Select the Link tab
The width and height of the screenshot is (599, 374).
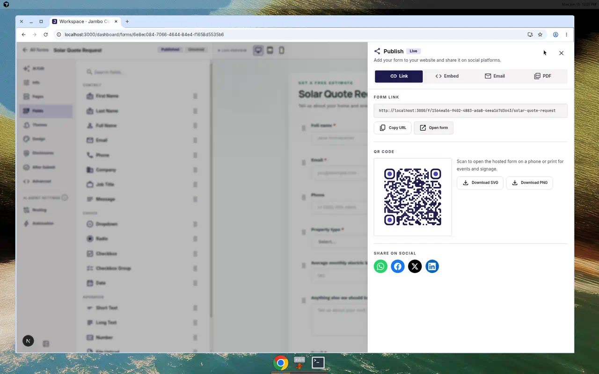[x=399, y=76]
